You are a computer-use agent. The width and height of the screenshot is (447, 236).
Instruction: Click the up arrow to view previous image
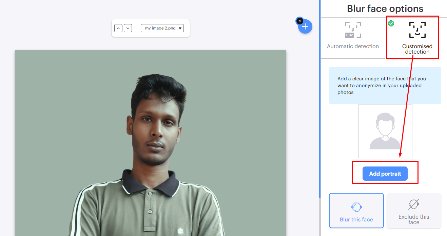coord(118,28)
